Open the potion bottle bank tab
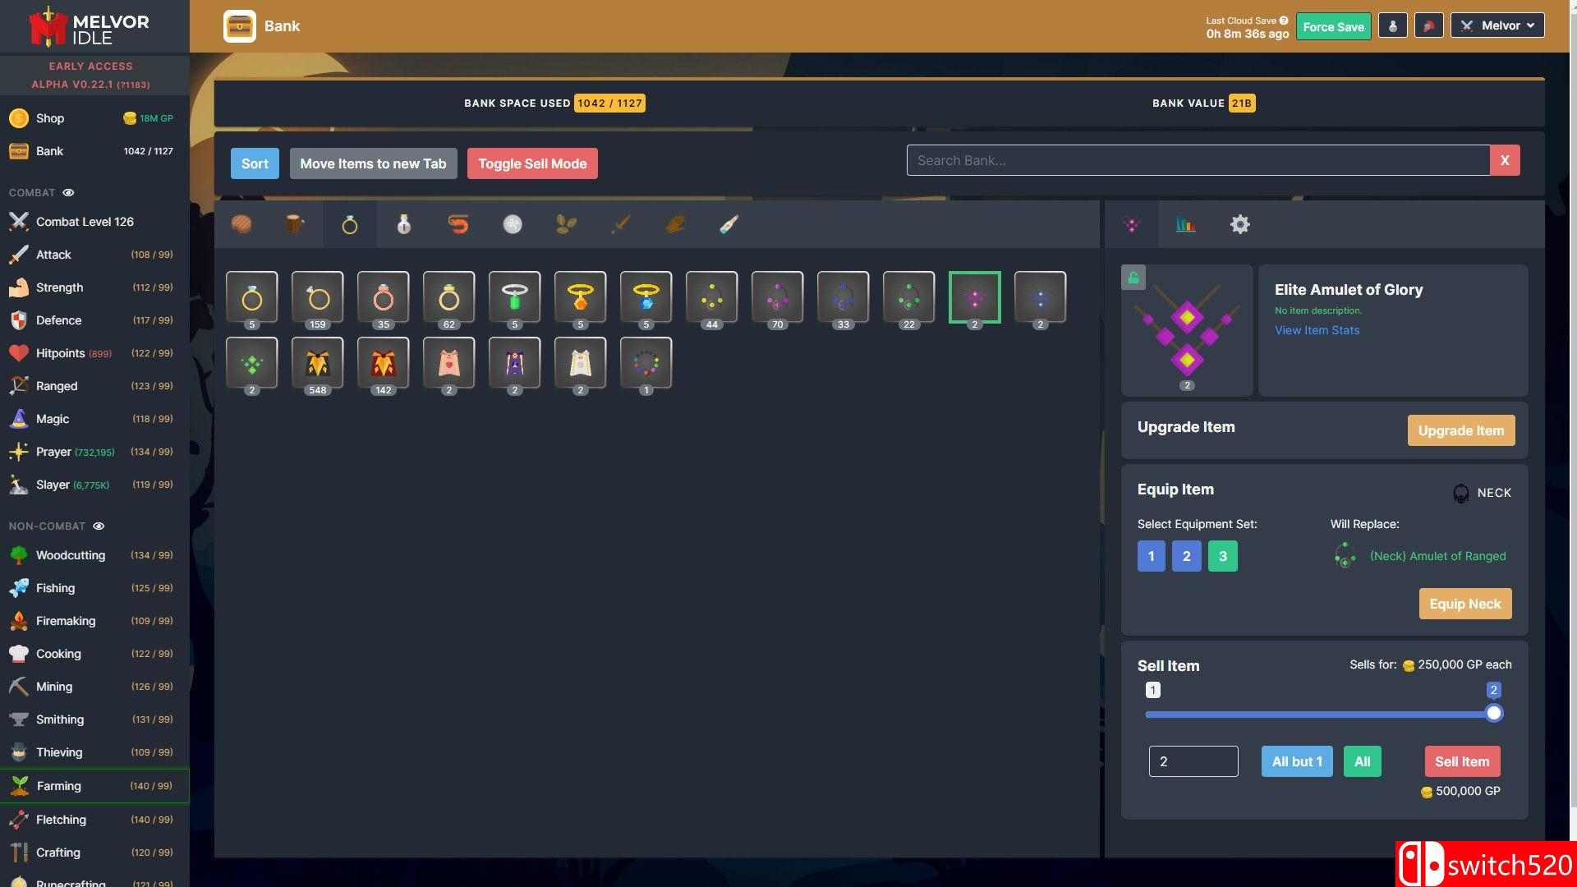 pyautogui.click(x=403, y=224)
